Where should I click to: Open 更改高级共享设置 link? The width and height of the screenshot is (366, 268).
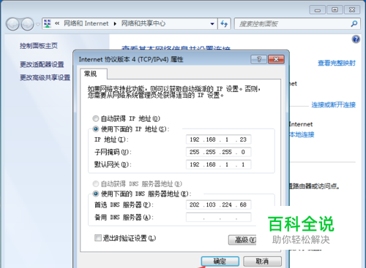[45, 77]
